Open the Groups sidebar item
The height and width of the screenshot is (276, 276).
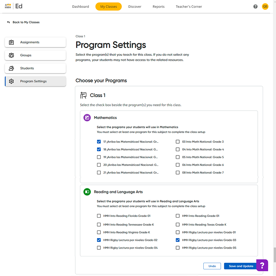point(35,55)
